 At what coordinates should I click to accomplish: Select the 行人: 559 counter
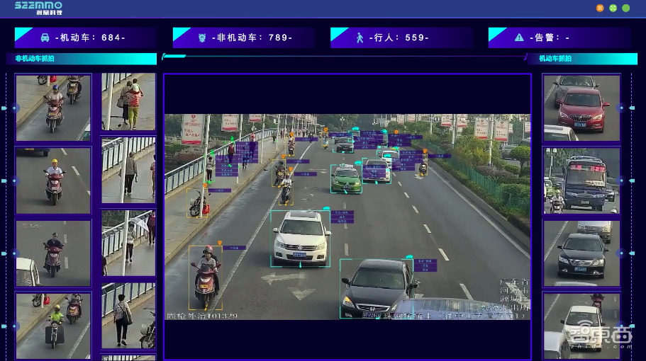[401, 38]
